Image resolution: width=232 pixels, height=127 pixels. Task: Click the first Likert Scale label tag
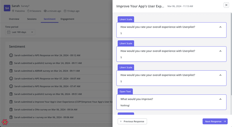click(x=126, y=19)
